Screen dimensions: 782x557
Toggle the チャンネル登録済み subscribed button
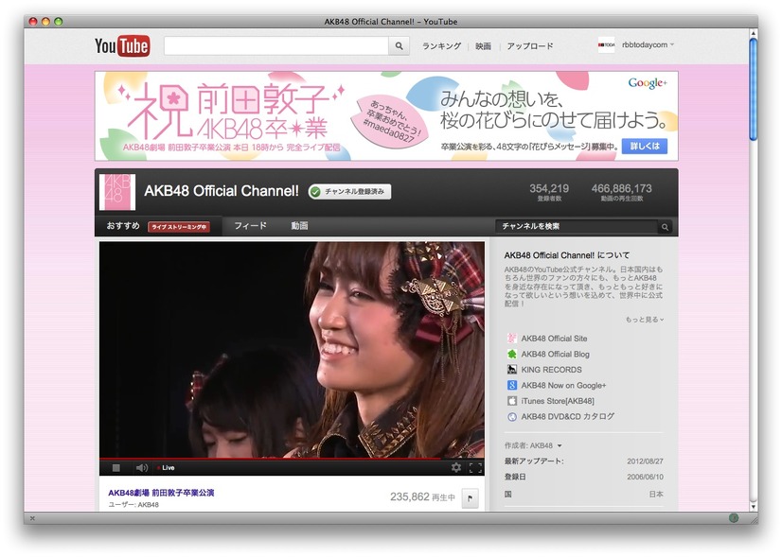[349, 191]
